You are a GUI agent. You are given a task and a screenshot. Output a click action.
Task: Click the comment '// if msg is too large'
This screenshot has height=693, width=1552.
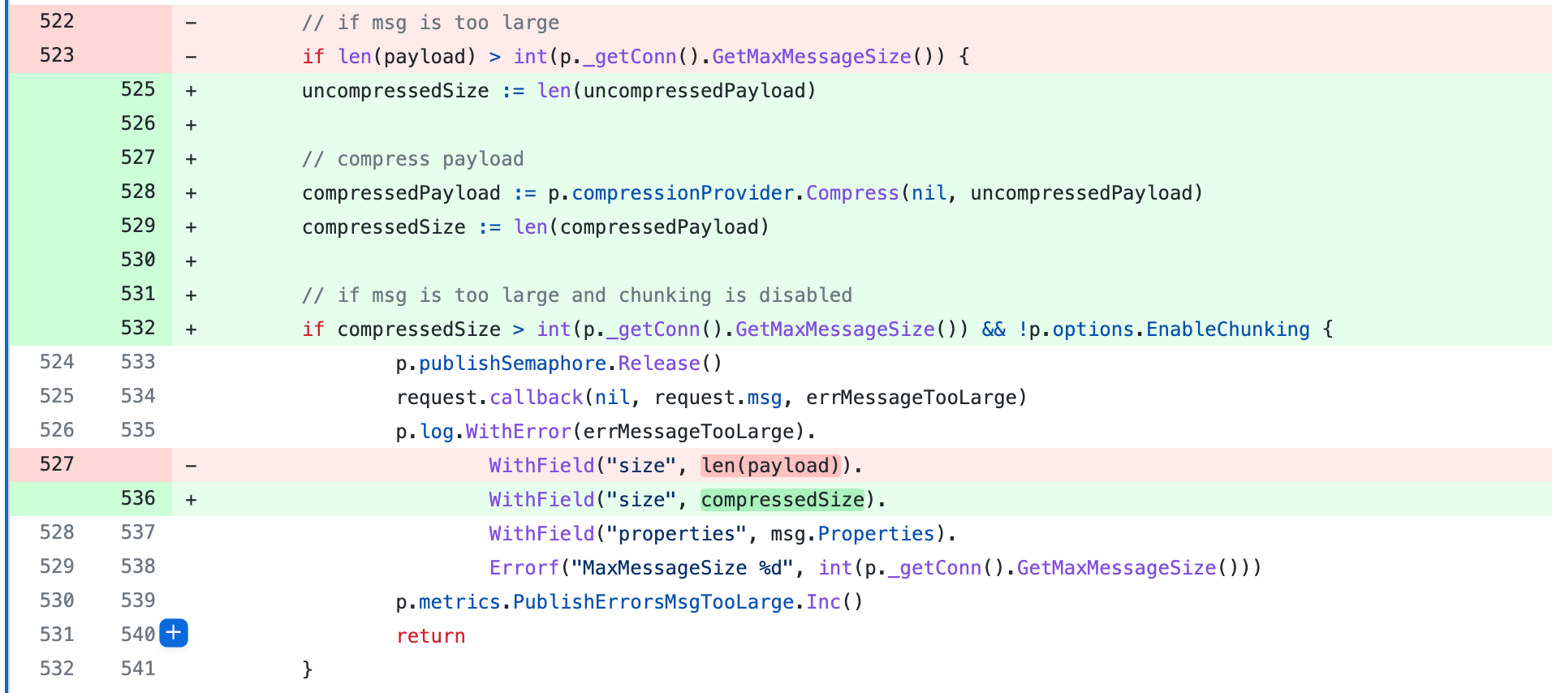coord(430,23)
